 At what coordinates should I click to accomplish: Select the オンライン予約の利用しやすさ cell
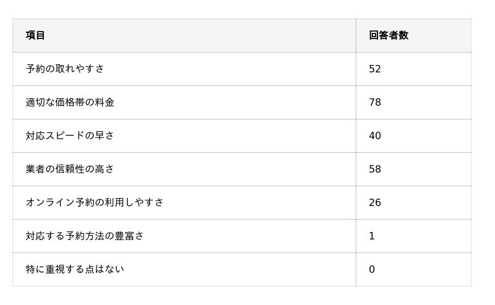click(95, 202)
